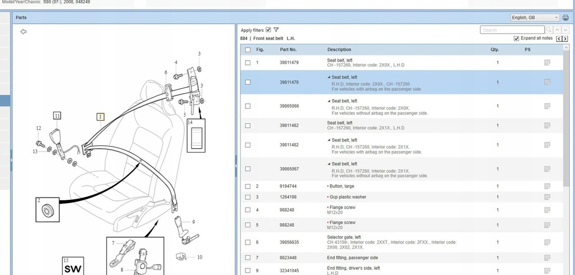The image size is (575, 275).
Task: Select callout 7 end fitting in diagram
Action: 113,243
